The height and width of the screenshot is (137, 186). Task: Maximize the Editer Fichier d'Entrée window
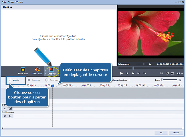click(x=180, y=2)
